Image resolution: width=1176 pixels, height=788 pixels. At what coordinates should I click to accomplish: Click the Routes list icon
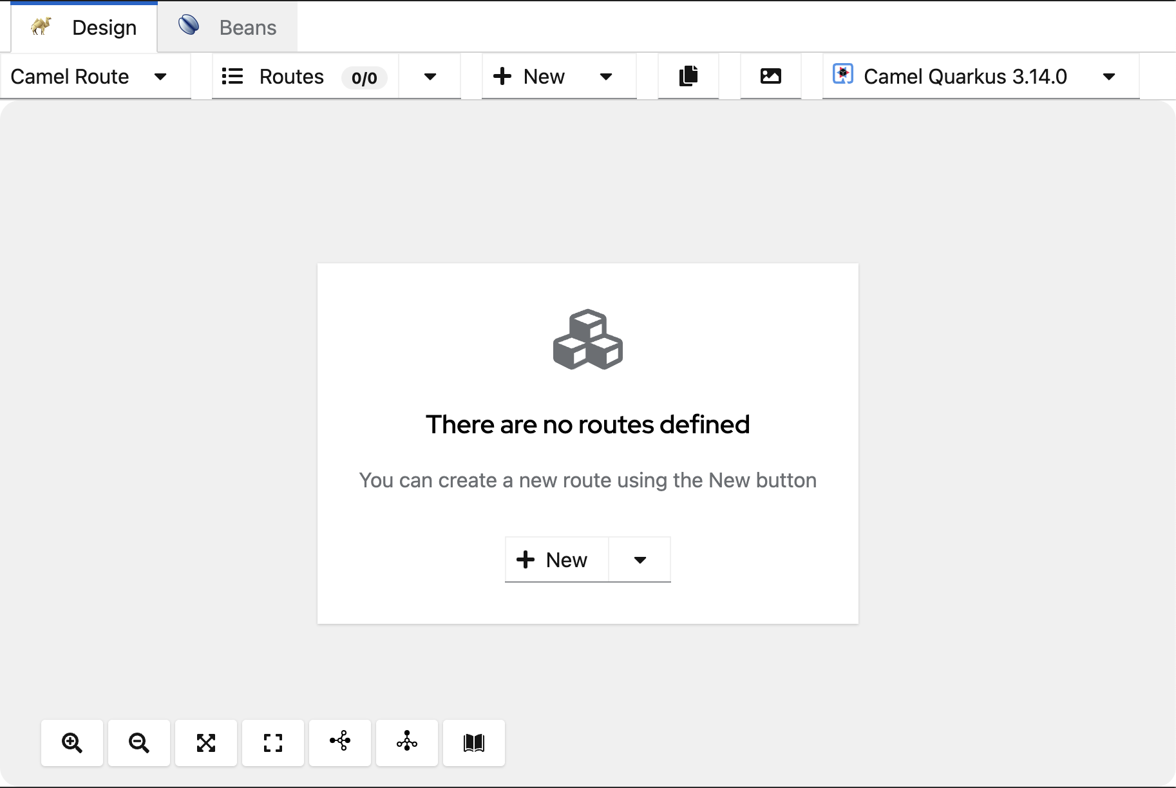pos(232,77)
